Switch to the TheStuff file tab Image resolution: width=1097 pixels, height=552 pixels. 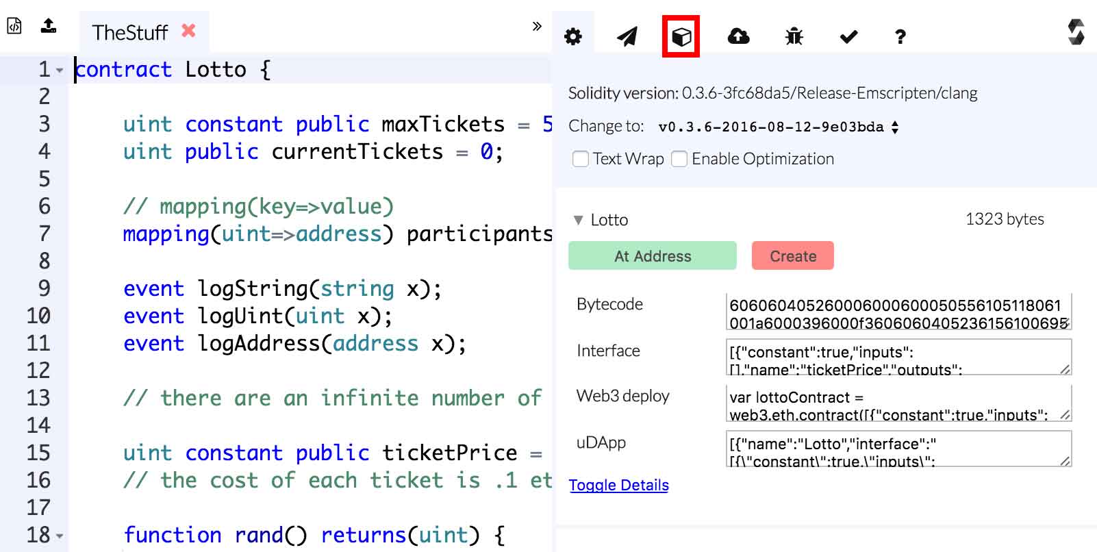pyautogui.click(x=130, y=32)
